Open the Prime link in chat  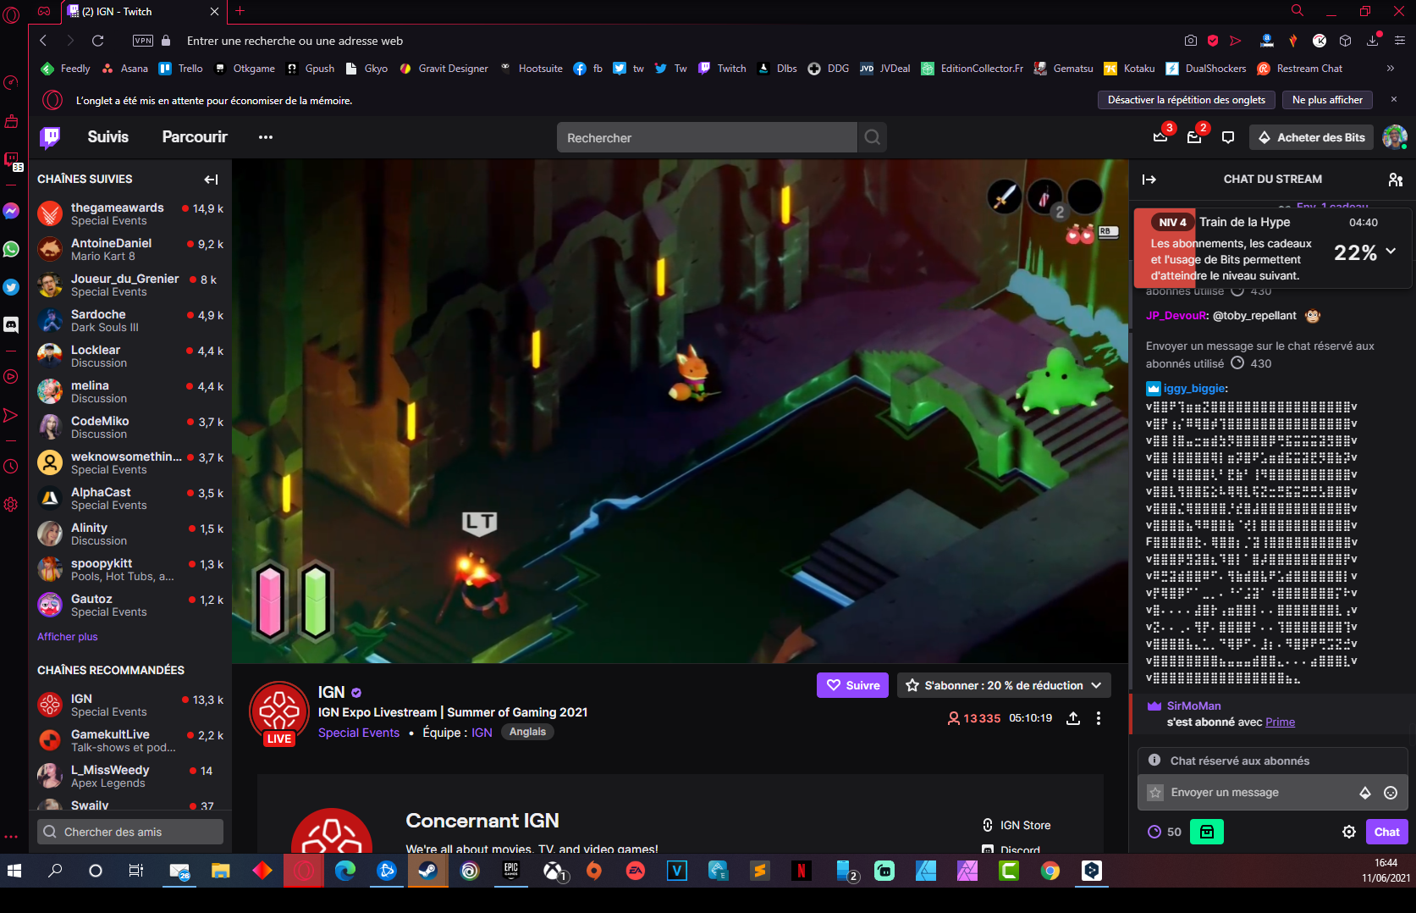(x=1280, y=722)
